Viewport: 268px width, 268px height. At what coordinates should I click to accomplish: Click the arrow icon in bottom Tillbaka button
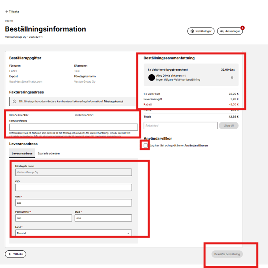coord(10,254)
